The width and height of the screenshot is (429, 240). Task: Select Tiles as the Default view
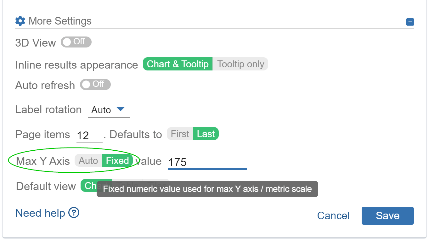pyautogui.click(x=156, y=186)
